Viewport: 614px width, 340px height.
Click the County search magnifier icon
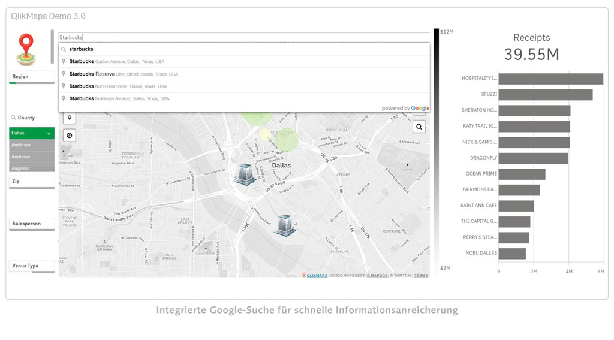click(x=13, y=118)
